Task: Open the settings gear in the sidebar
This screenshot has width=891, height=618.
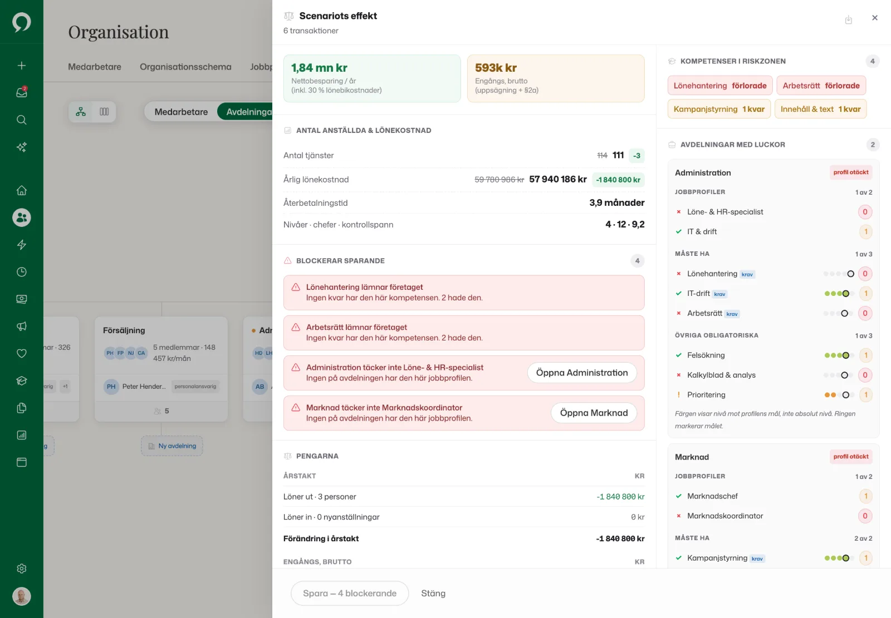Action: [22, 568]
